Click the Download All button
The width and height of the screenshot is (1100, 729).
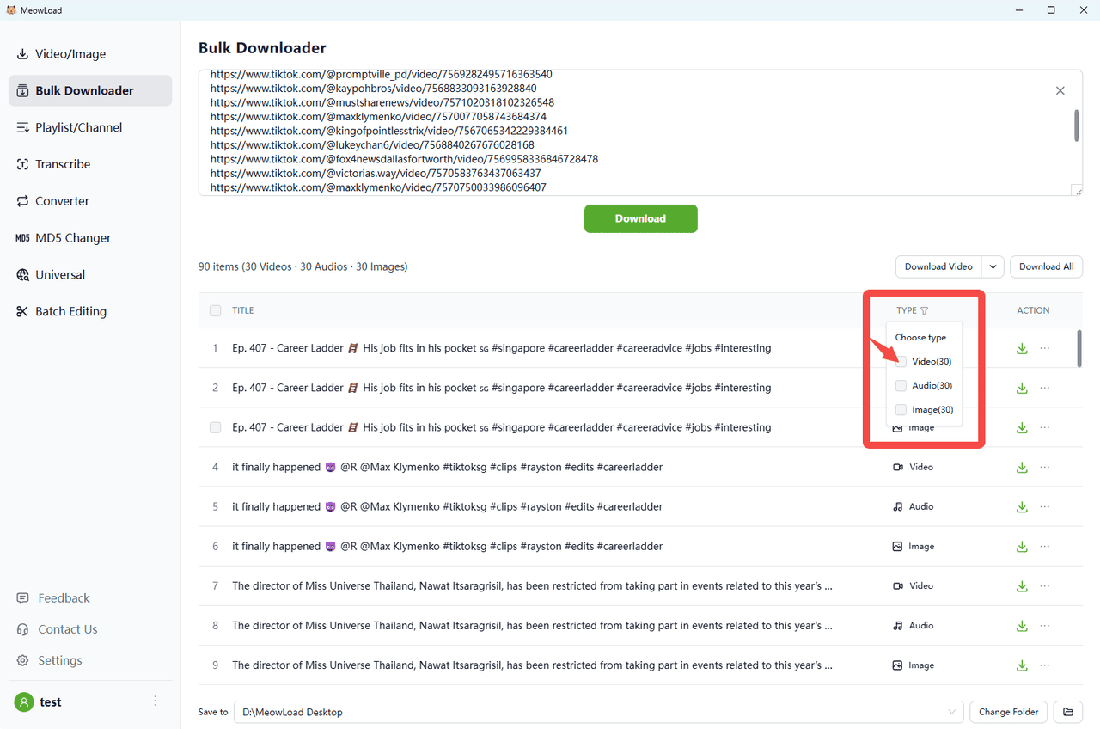click(x=1046, y=267)
